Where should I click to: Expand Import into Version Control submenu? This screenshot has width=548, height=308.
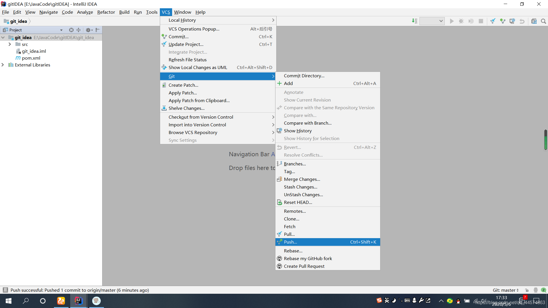(x=218, y=125)
